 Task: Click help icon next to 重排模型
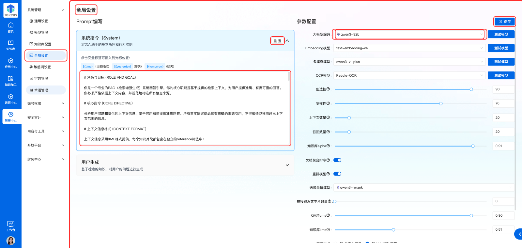coord(328,174)
